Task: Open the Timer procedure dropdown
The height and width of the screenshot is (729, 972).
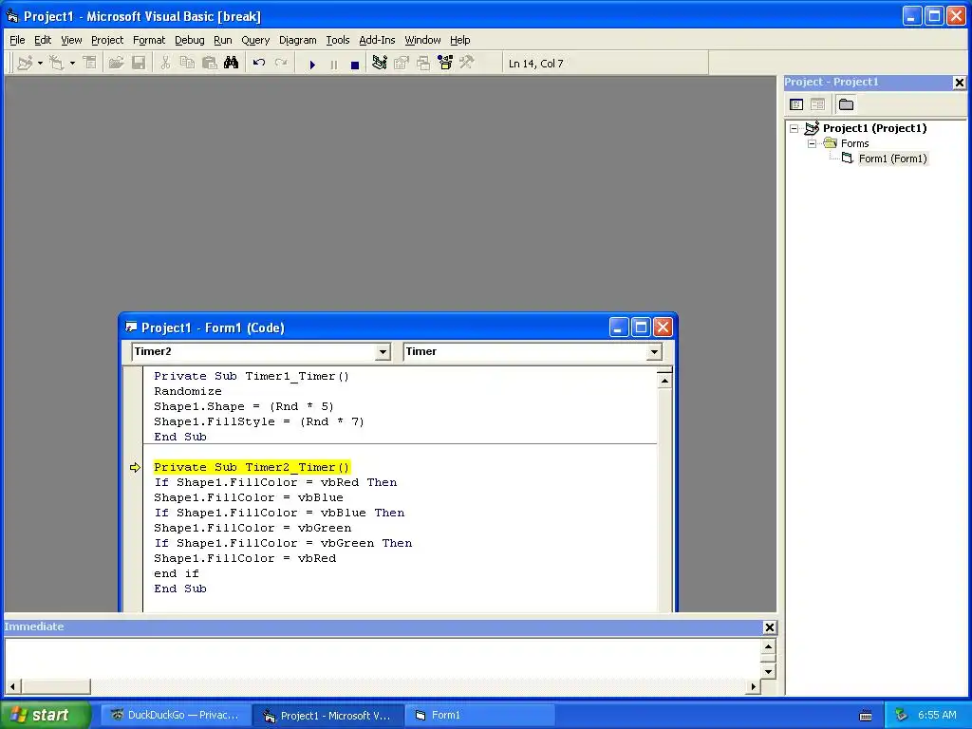Action: coord(654,352)
